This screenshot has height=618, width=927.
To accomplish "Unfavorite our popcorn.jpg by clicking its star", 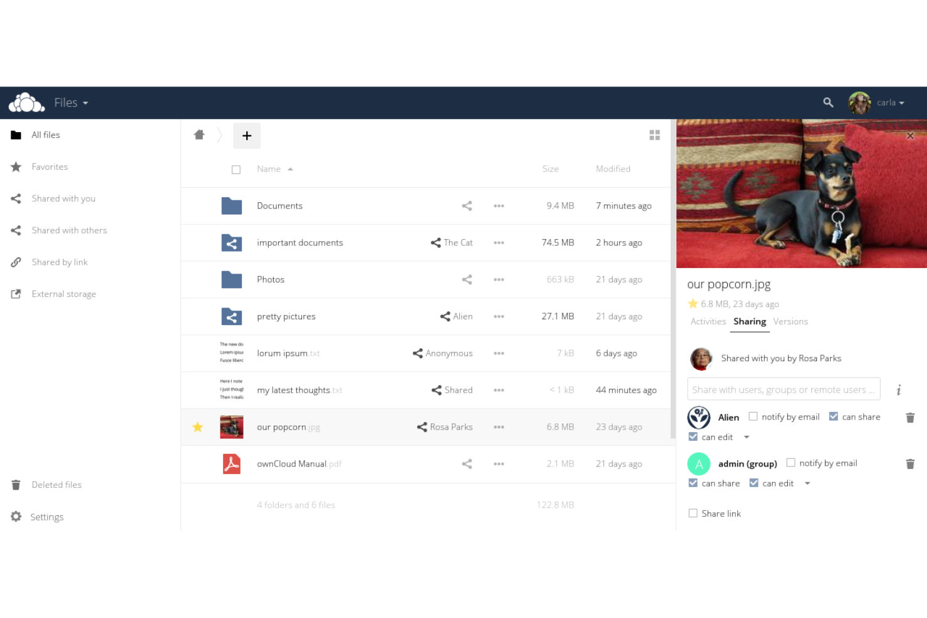I will coord(198,426).
